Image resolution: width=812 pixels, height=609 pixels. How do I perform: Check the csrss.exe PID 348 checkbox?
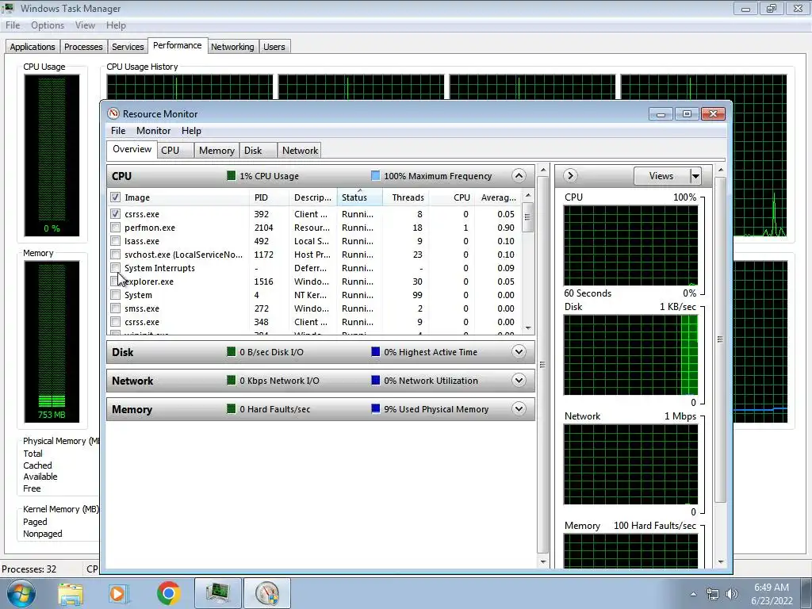(115, 322)
